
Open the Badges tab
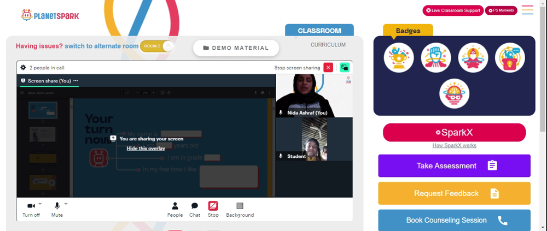(x=408, y=31)
